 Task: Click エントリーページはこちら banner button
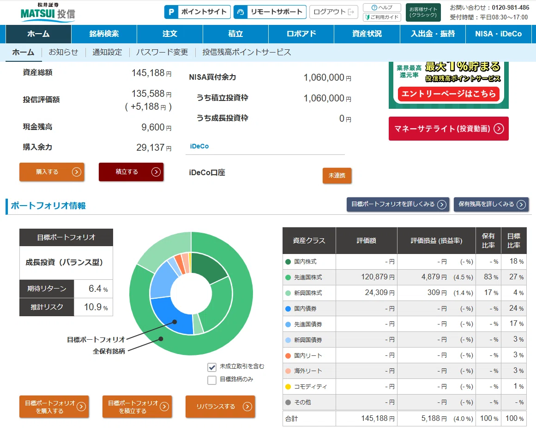point(448,94)
